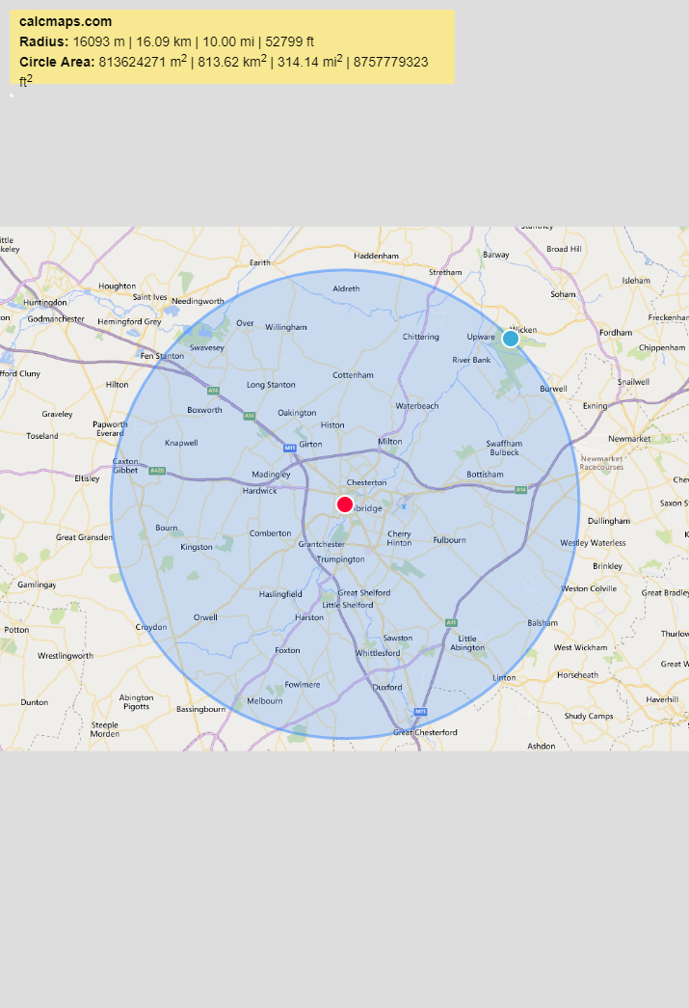Click the Newmarket Racecourses label
This screenshot has height=1008, width=689.
(x=601, y=463)
